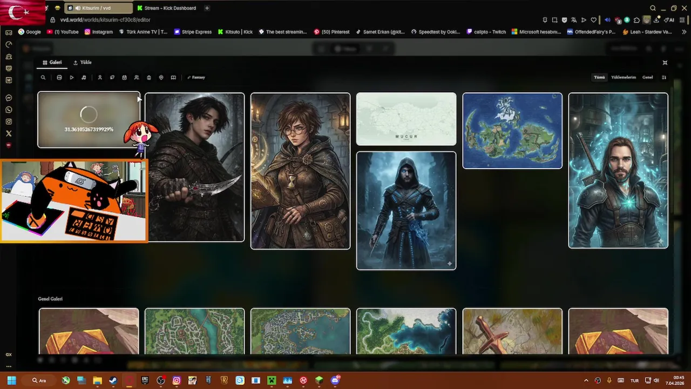Filter gallery by open book icon

[x=173, y=77]
